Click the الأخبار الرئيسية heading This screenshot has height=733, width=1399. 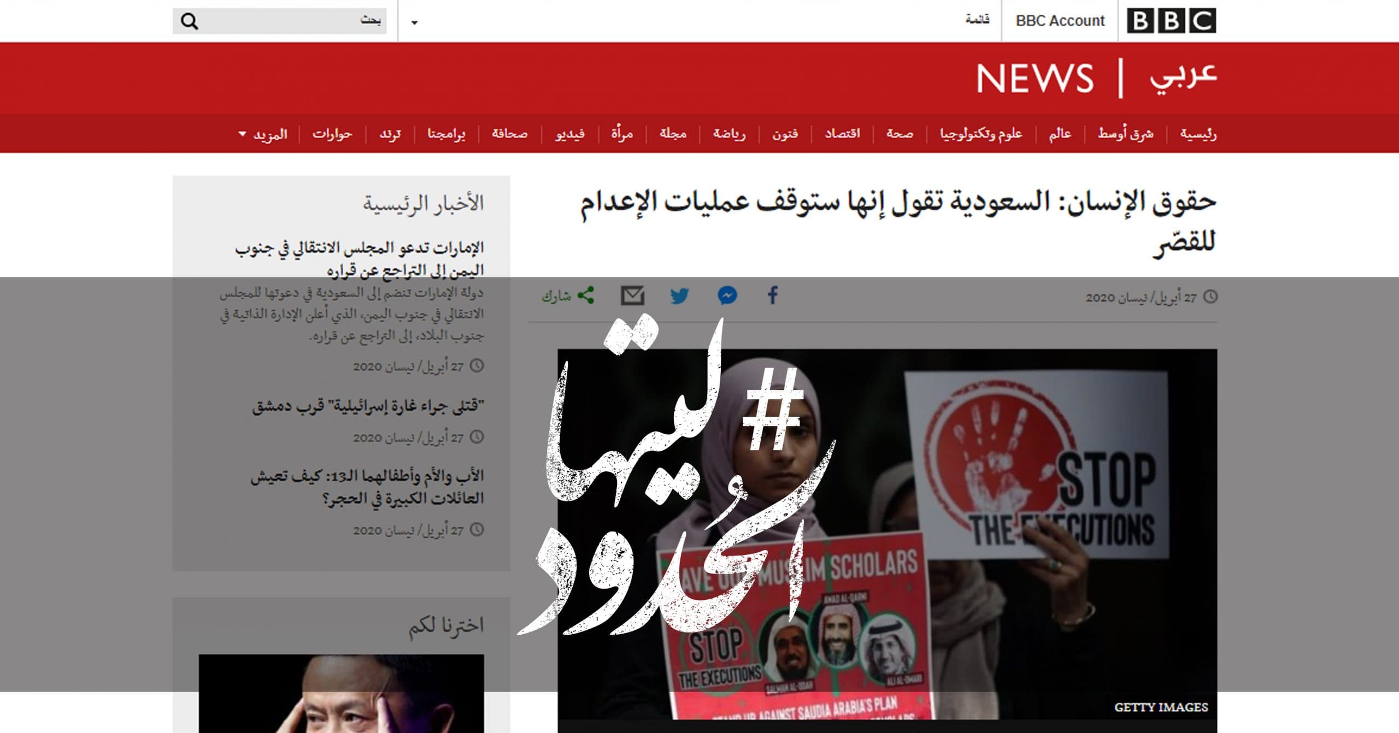[424, 203]
